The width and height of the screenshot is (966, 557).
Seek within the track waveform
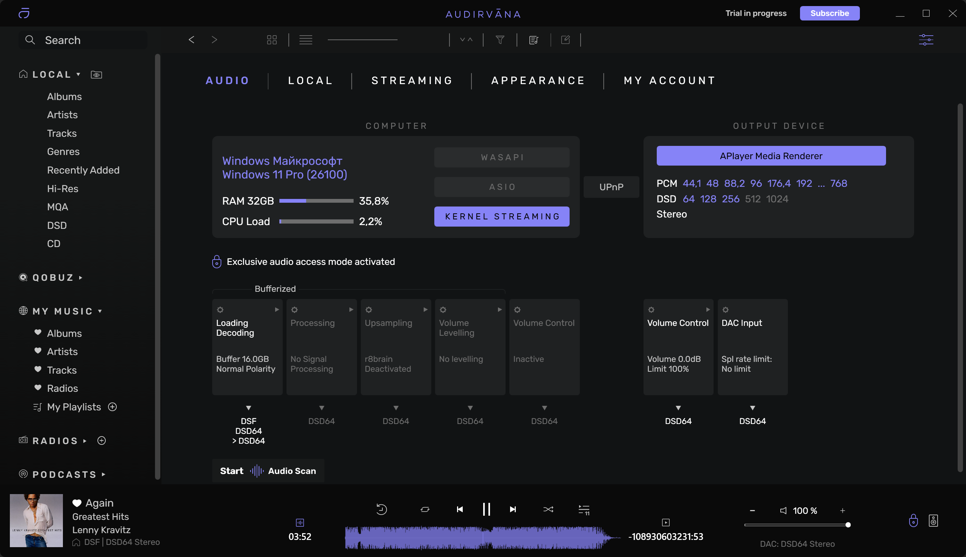click(x=482, y=538)
